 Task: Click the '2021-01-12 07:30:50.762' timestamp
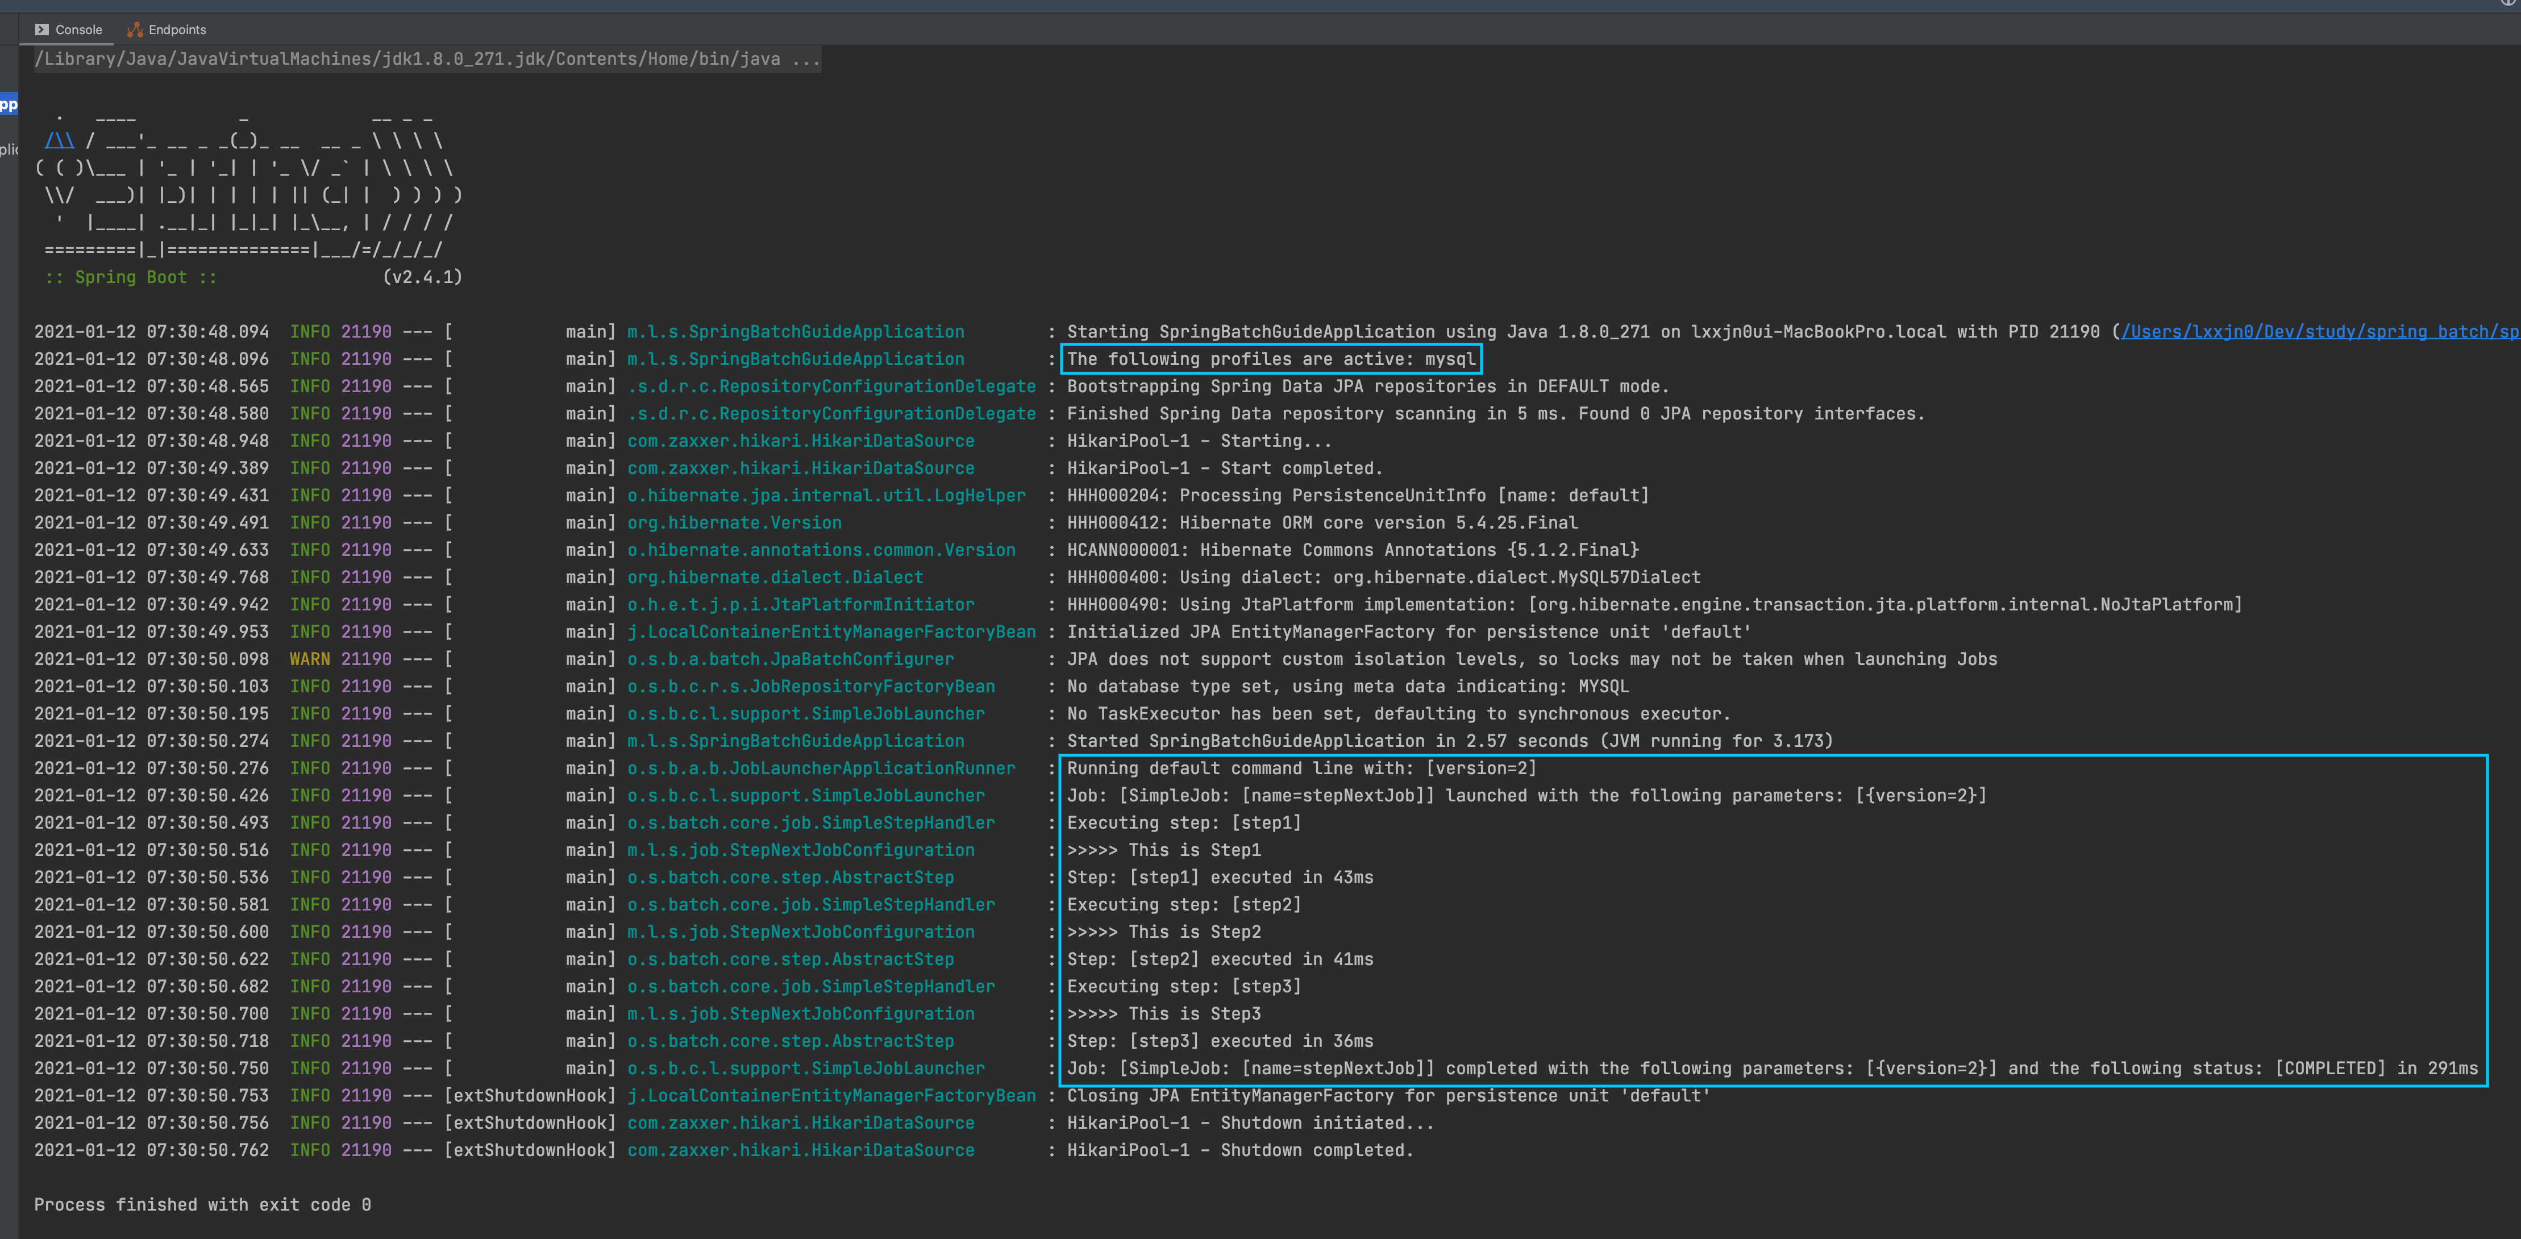click(x=152, y=1151)
